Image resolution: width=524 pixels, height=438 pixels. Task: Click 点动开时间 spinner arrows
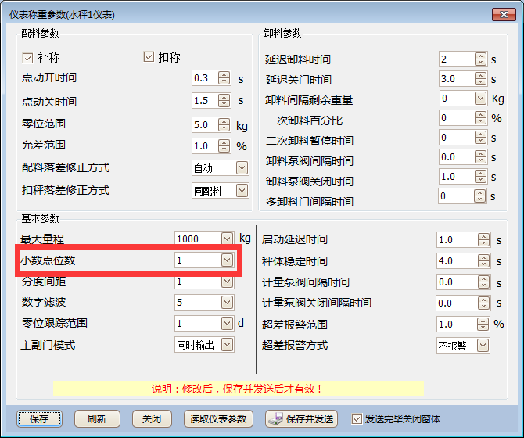(224, 78)
